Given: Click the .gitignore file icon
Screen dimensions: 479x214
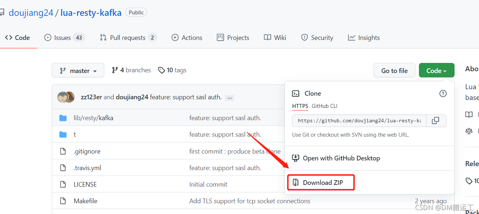Looking at the screenshot, I should (x=63, y=151).
